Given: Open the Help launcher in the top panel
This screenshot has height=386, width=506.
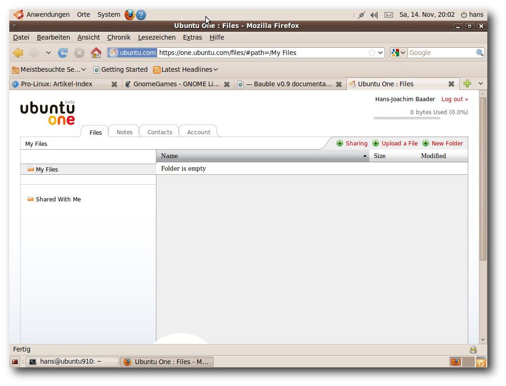Looking at the screenshot, I should [x=141, y=15].
